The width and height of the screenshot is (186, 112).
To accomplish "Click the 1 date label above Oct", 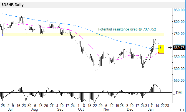I will [x=78, y=106].
